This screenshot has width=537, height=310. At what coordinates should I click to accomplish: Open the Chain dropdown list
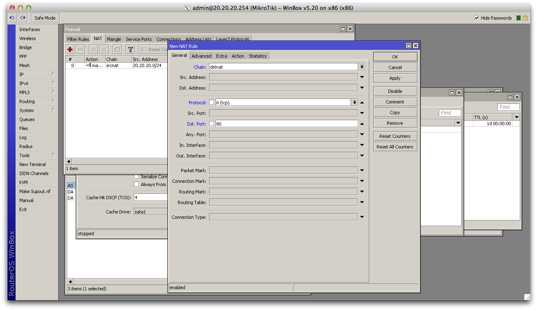[362, 67]
